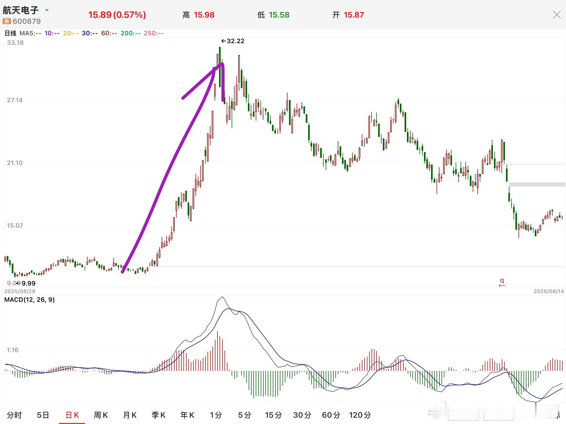The width and height of the screenshot is (566, 424).
Task: Switch to the 60分 interval tab
Action: pyautogui.click(x=331, y=415)
